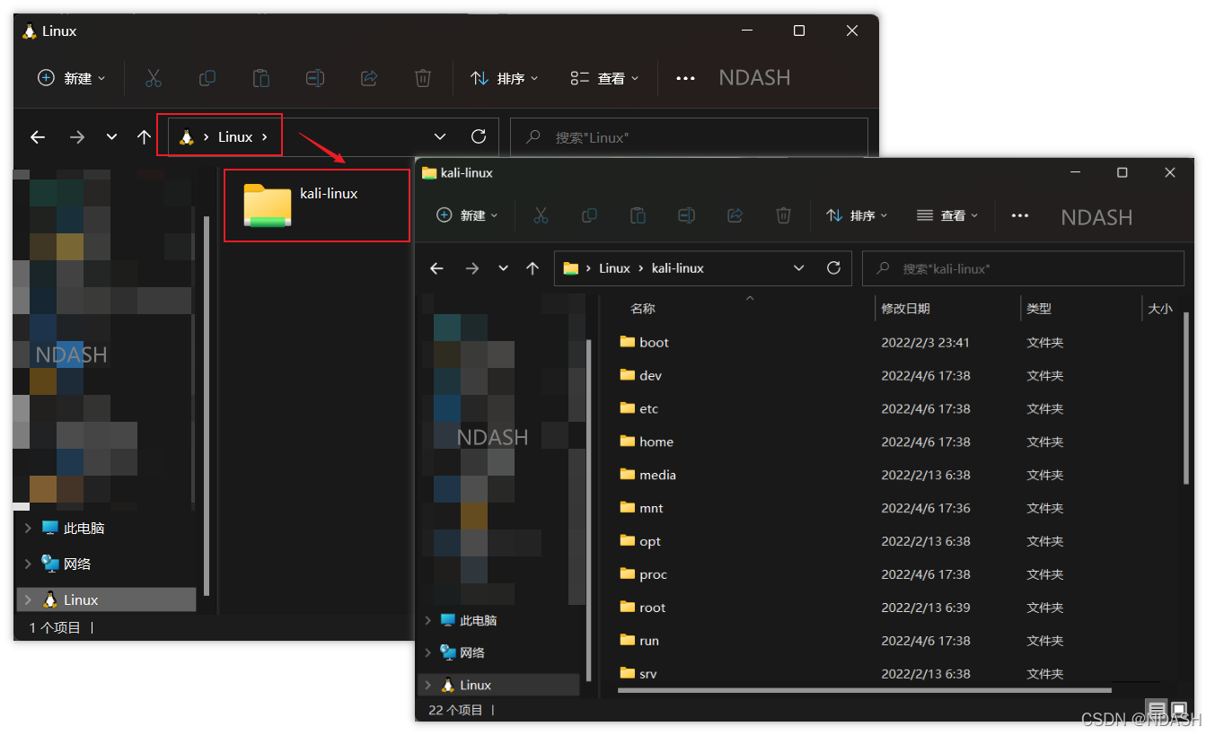Open the three-dots more menu in Linux window
Viewport: 1215px width, 735px height.
coord(685,78)
